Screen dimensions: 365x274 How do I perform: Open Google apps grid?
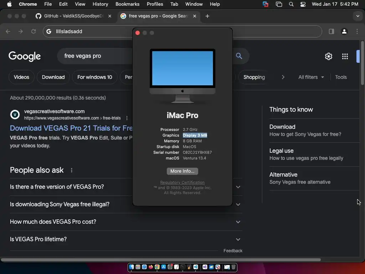coord(345,56)
